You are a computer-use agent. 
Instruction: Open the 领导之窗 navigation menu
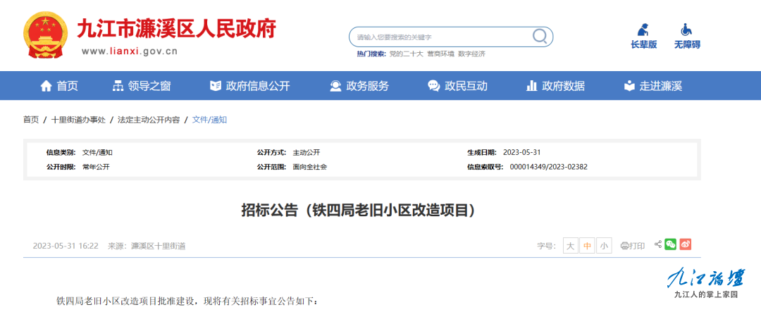[142, 86]
